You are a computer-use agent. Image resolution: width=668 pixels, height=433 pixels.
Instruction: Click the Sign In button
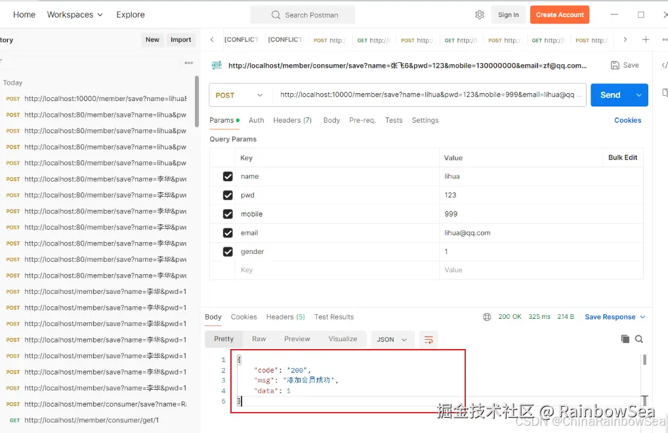click(x=509, y=14)
